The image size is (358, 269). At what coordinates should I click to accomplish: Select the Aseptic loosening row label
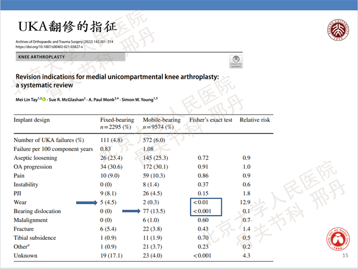pyautogui.click(x=36, y=158)
